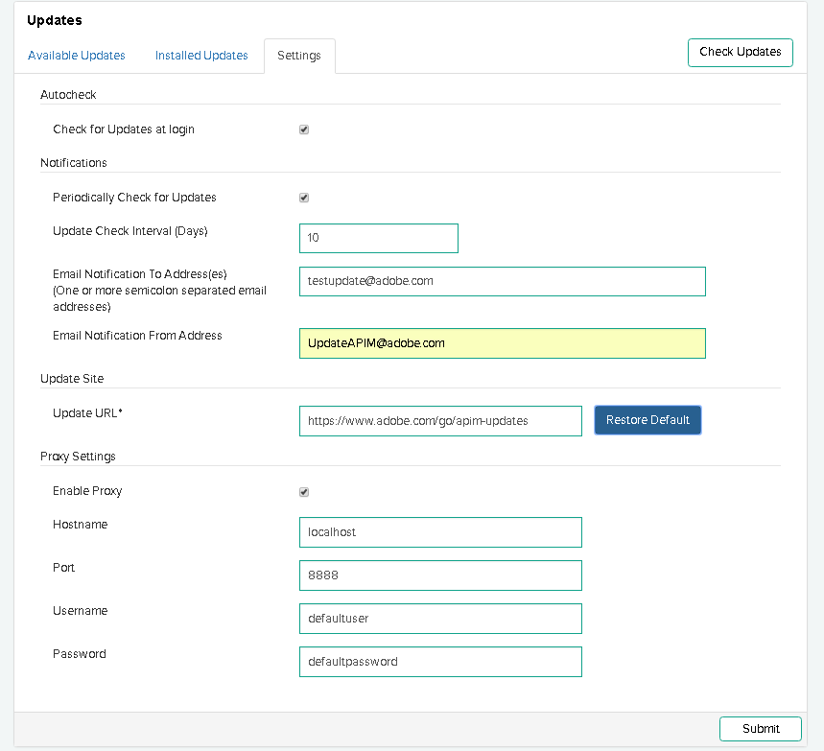824x751 pixels.
Task: Click the Autocheck section header
Action: pos(68,94)
